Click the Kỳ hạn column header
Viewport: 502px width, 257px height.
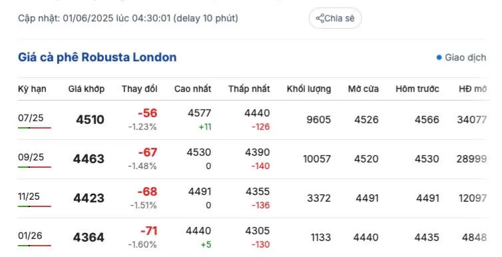(32, 89)
